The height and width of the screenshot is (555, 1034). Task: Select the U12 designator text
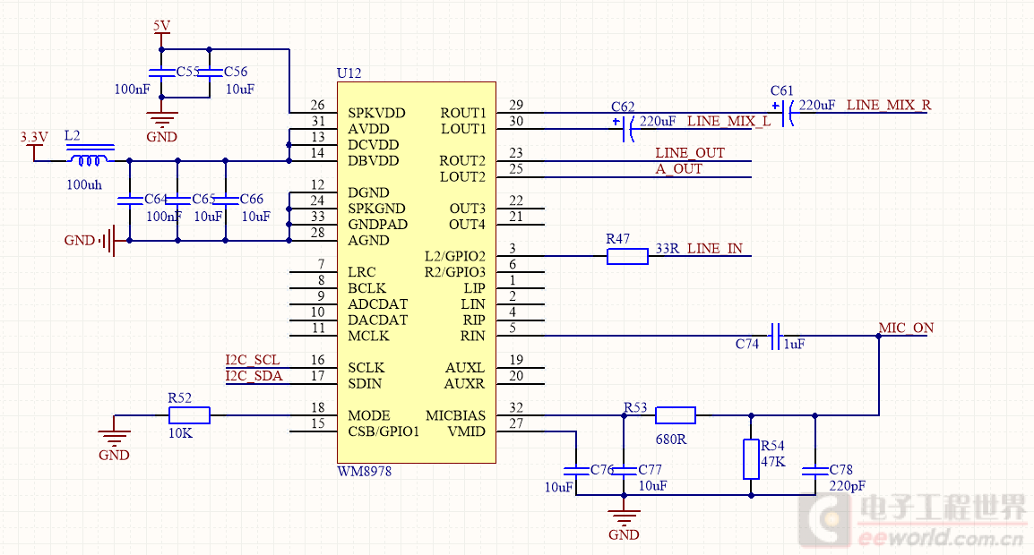pos(349,73)
